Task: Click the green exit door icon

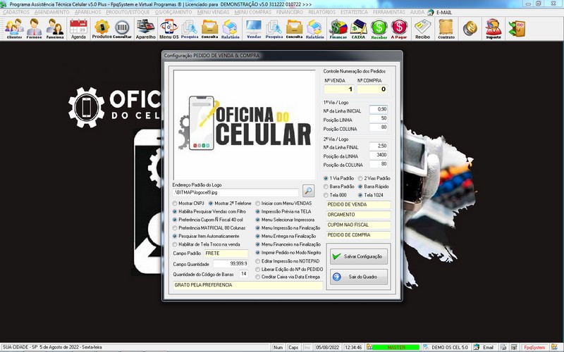Action: 517,28
